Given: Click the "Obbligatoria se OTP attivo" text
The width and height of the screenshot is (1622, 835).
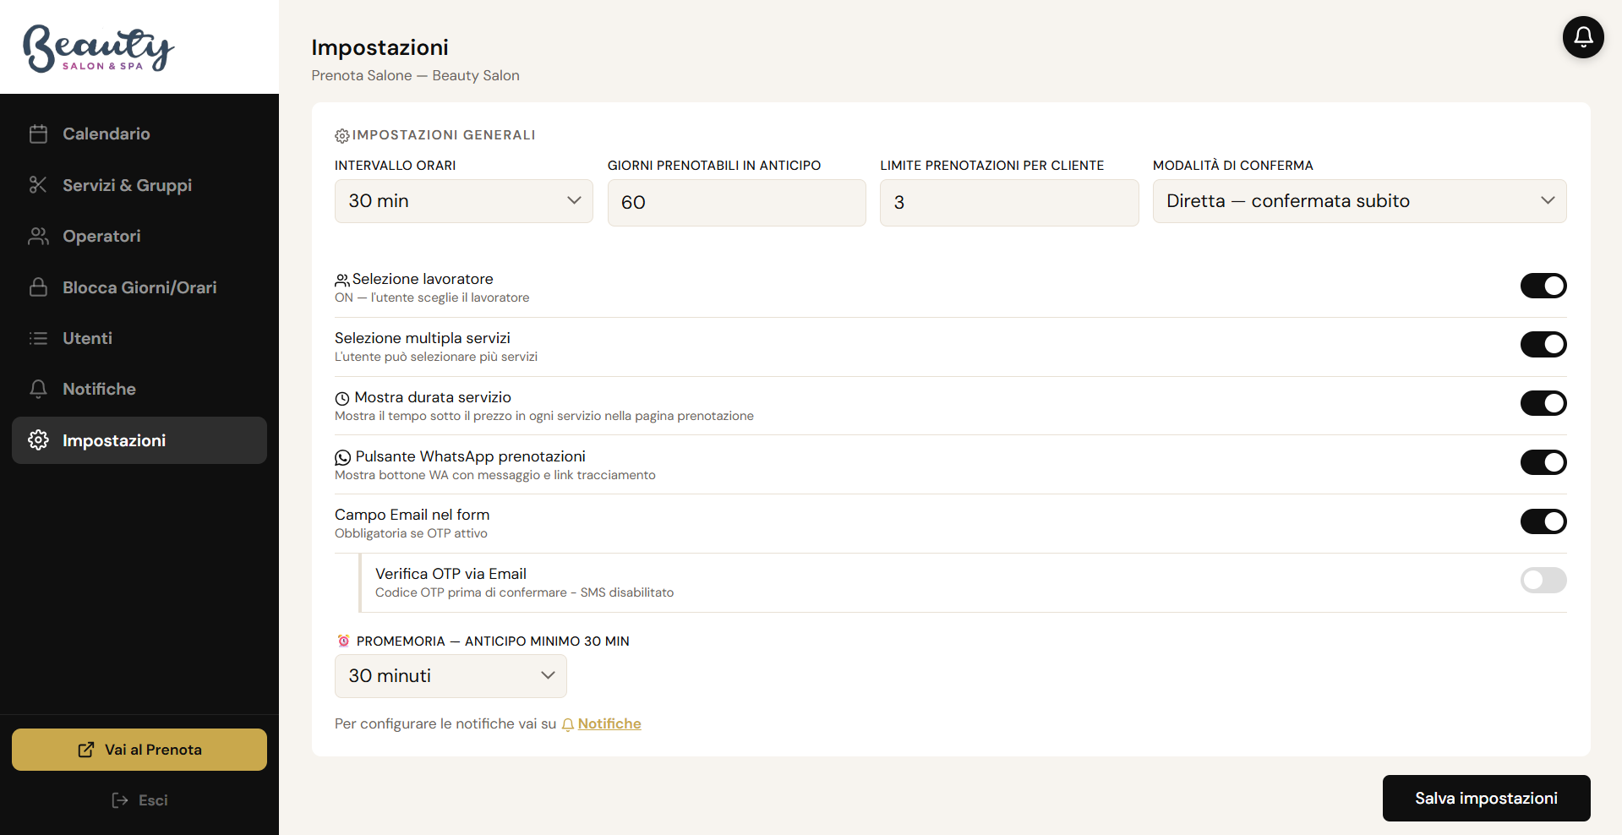Looking at the screenshot, I should [411, 533].
